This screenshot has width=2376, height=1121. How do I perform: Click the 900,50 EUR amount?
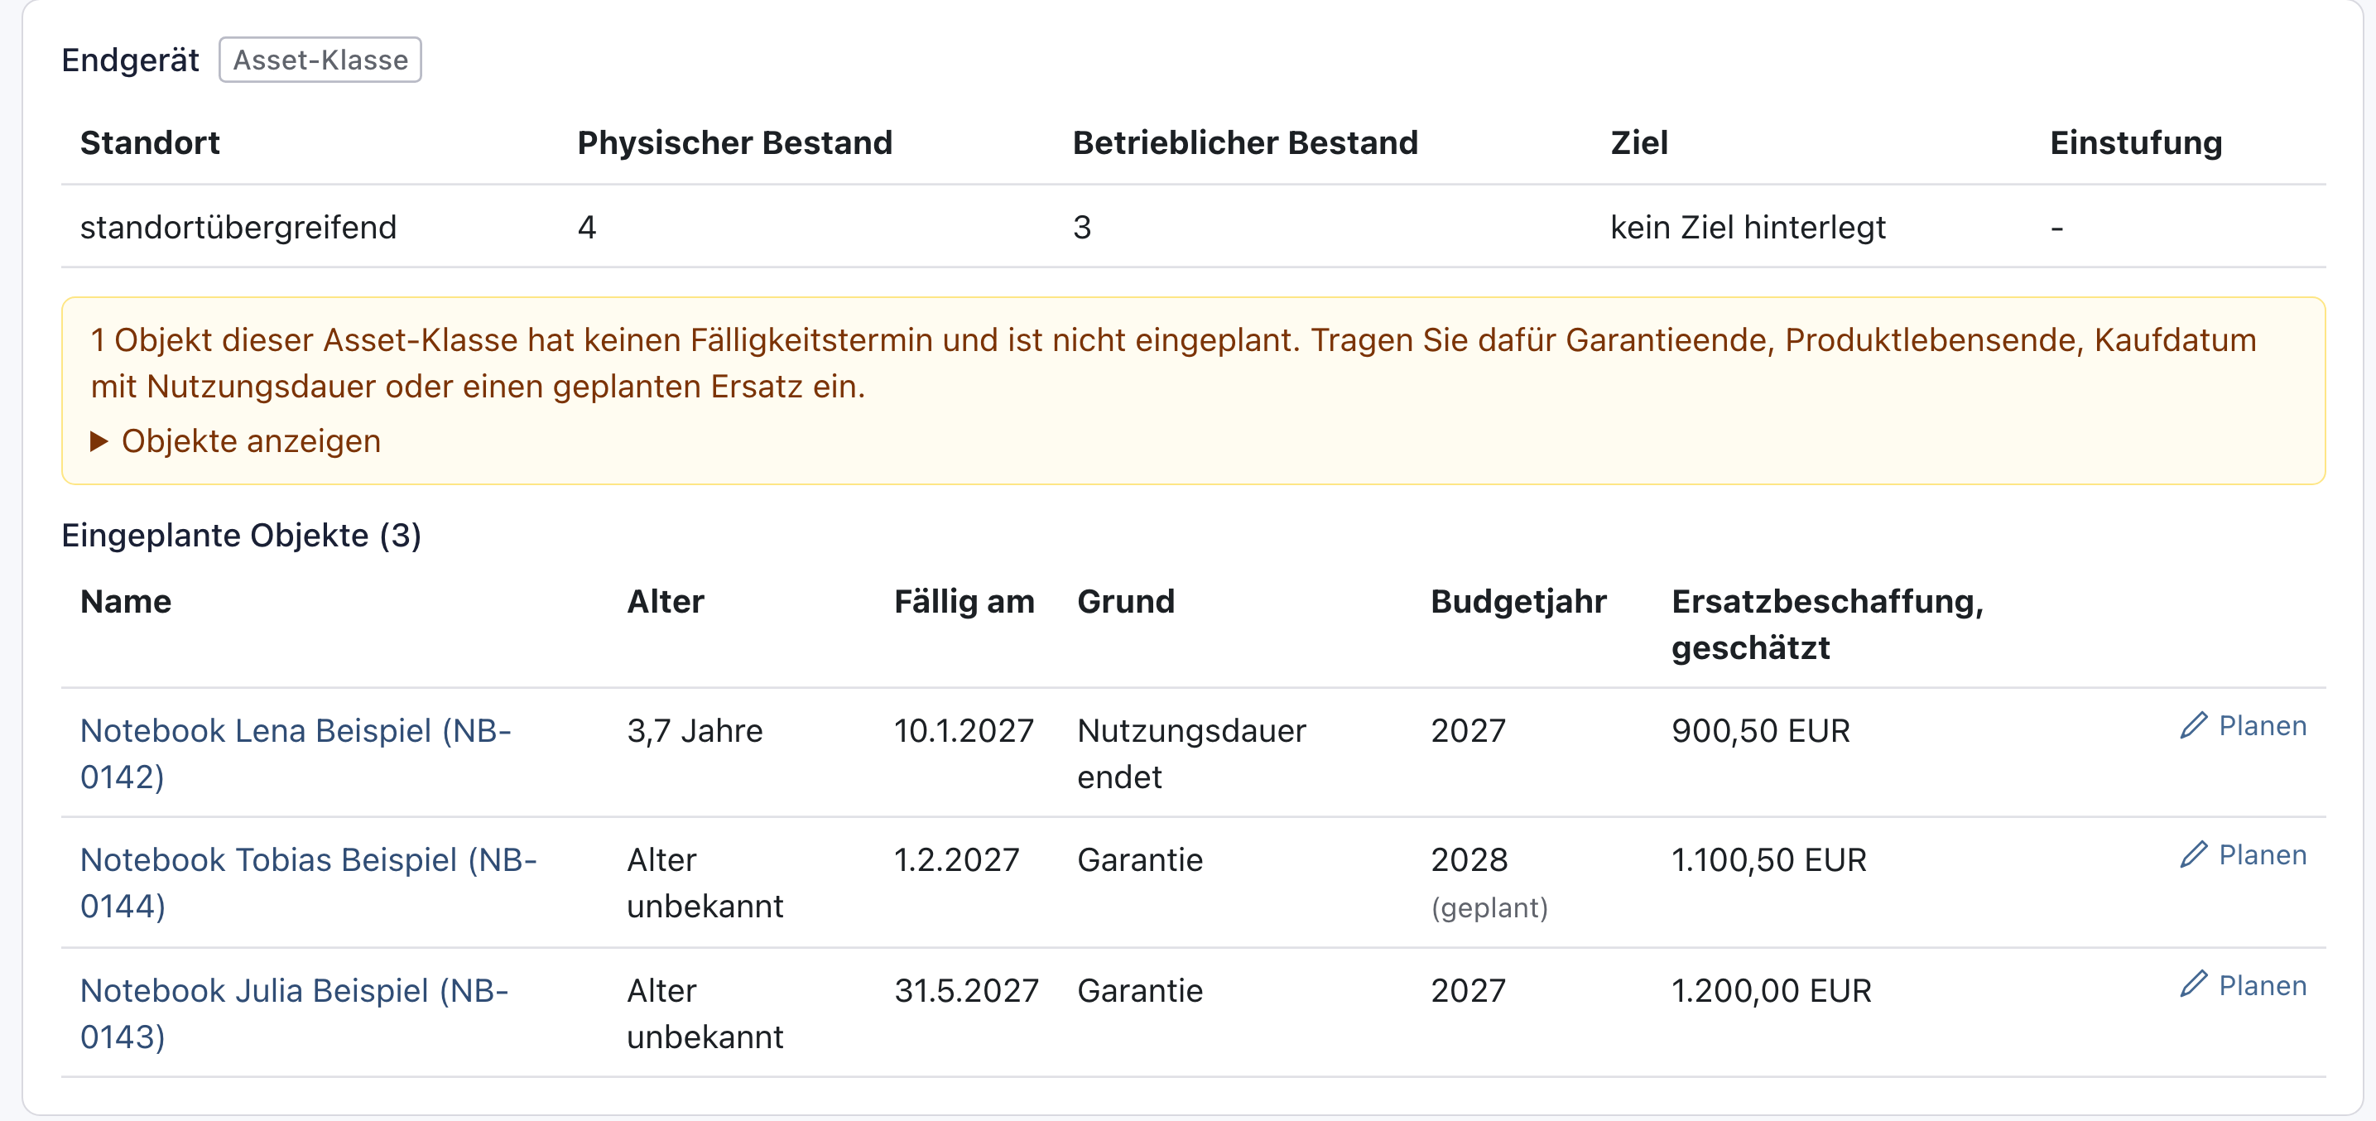[1761, 731]
